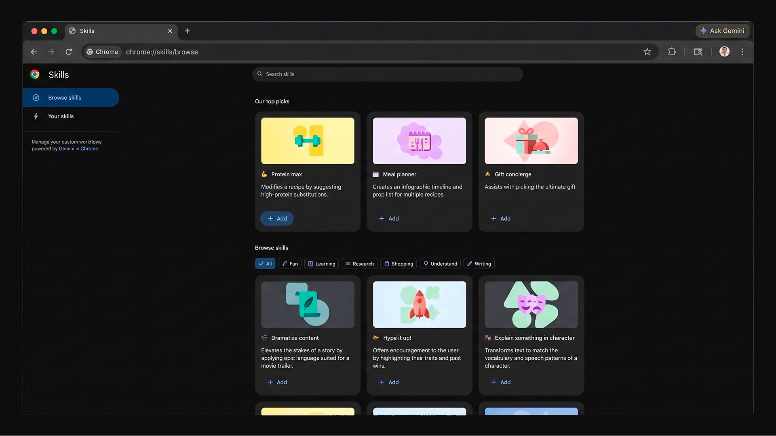Select Browse skills in sidebar
The image size is (776, 436).
click(x=65, y=98)
